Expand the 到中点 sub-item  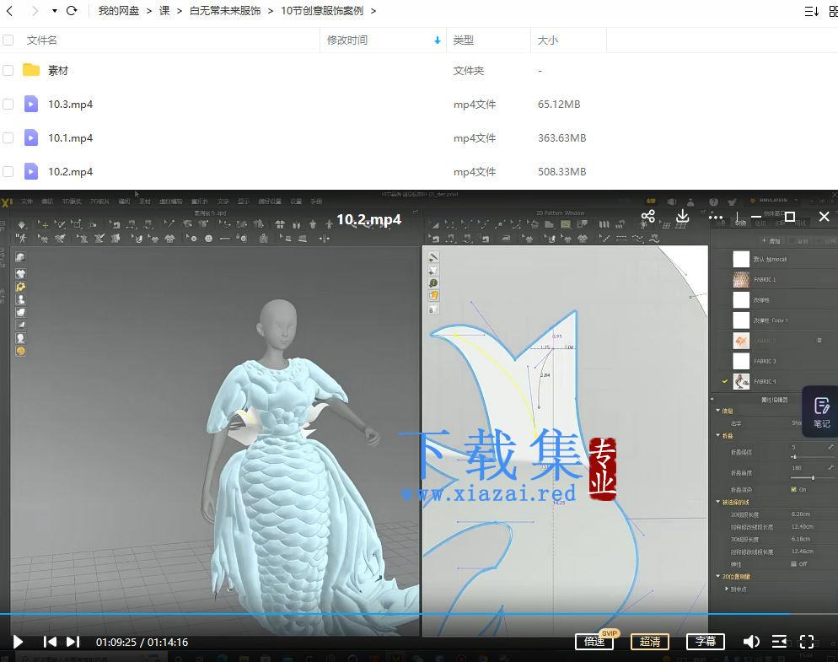pyautogui.click(x=727, y=589)
